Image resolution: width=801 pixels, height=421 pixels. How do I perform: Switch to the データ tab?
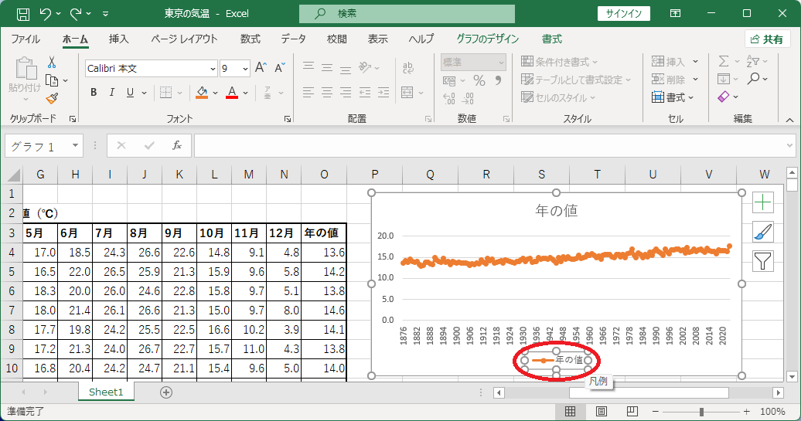coord(293,39)
